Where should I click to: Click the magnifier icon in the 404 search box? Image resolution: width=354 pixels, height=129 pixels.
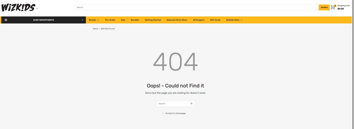(191, 103)
